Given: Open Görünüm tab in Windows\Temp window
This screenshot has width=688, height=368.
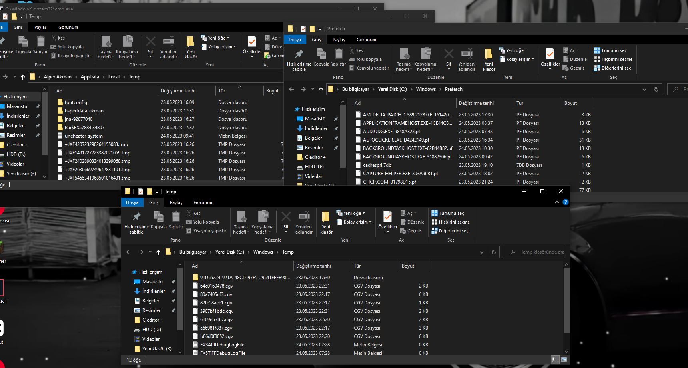Looking at the screenshot, I should (203, 202).
